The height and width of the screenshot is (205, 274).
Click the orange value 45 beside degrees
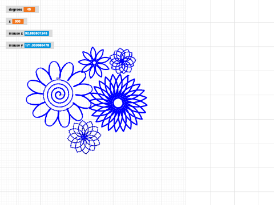[x=29, y=9]
